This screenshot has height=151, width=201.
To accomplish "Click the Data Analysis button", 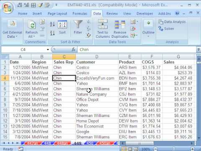I will 172,22.
